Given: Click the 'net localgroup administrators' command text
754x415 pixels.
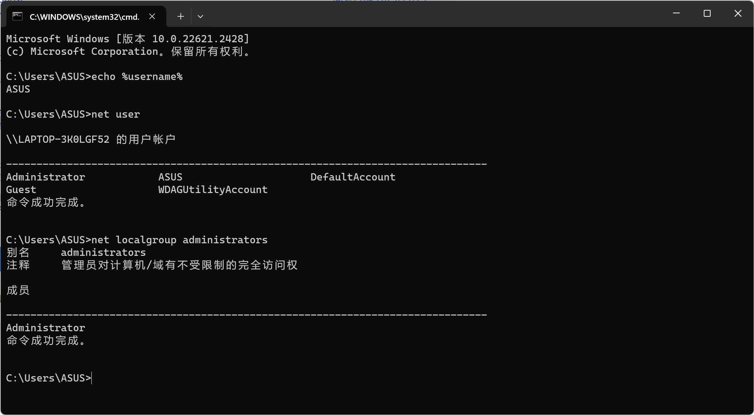Looking at the screenshot, I should 180,240.
